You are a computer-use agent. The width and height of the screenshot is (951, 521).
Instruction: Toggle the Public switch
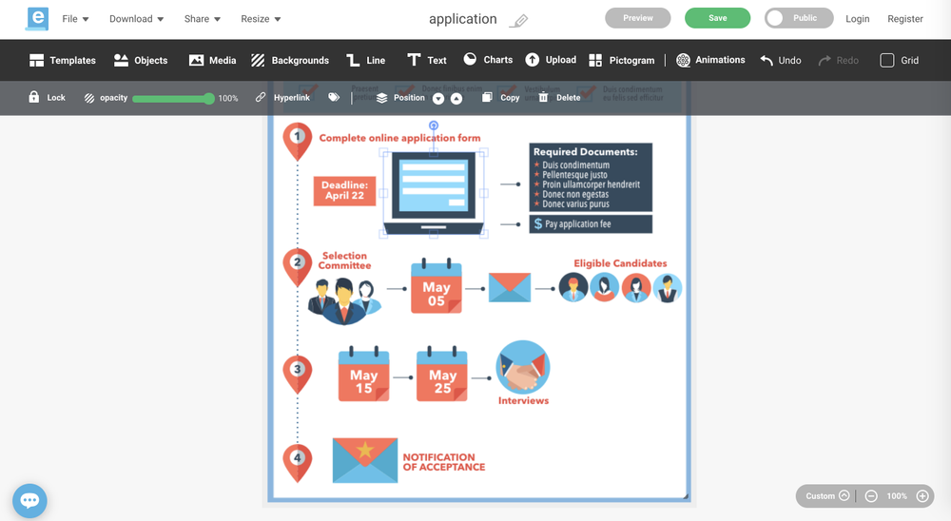[799, 18]
